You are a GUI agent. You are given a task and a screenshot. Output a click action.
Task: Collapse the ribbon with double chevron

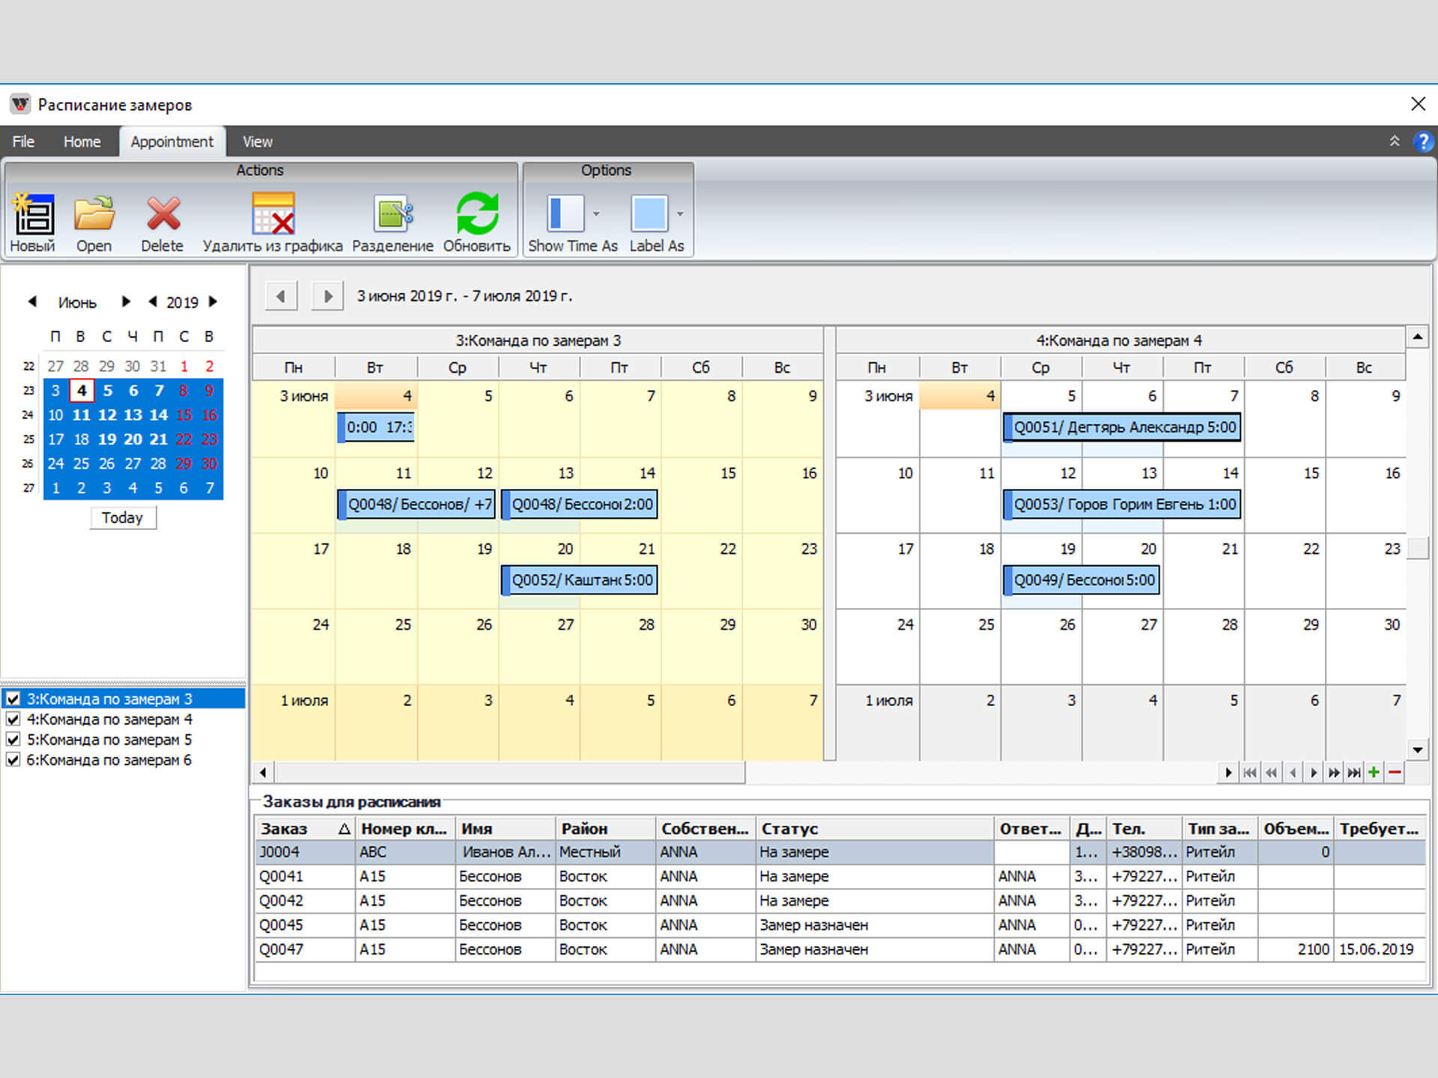(1395, 141)
